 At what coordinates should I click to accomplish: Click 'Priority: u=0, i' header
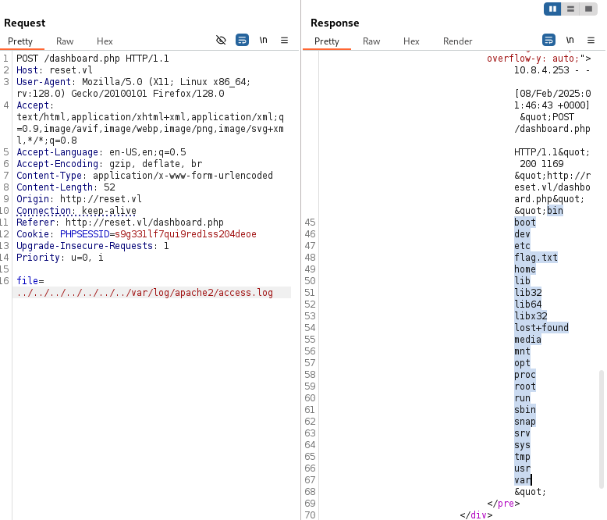[59, 258]
